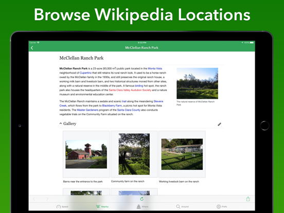Click caption 'Barns near the entrance to the park'

coord(83,182)
